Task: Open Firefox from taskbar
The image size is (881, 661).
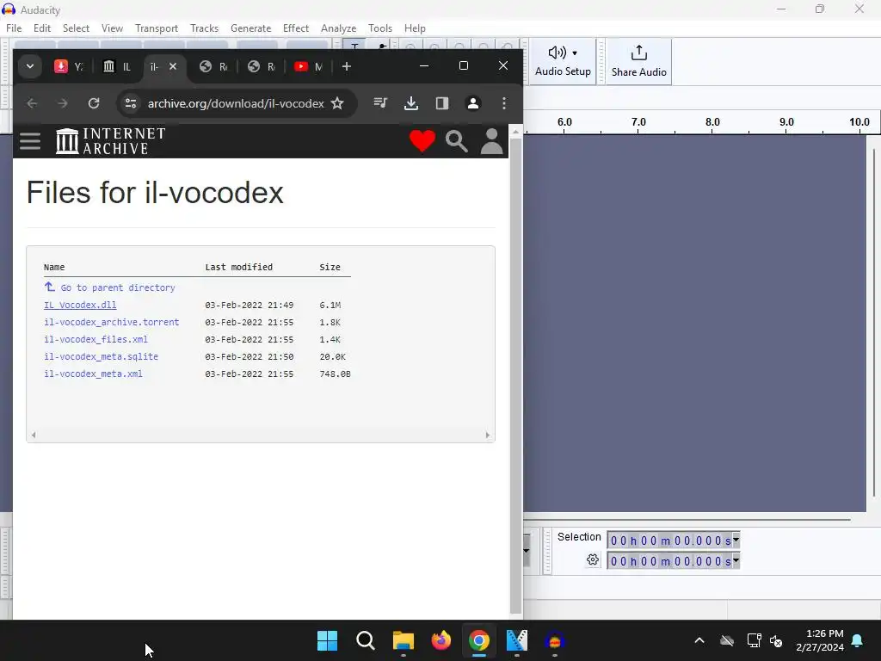Action: (441, 640)
